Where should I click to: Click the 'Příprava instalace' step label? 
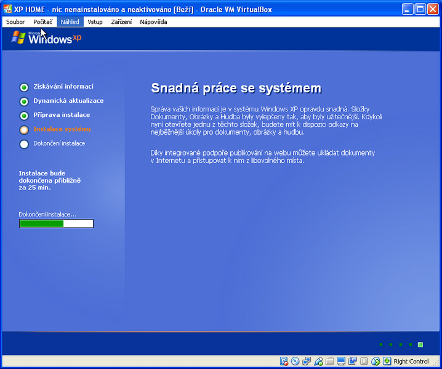(62, 115)
